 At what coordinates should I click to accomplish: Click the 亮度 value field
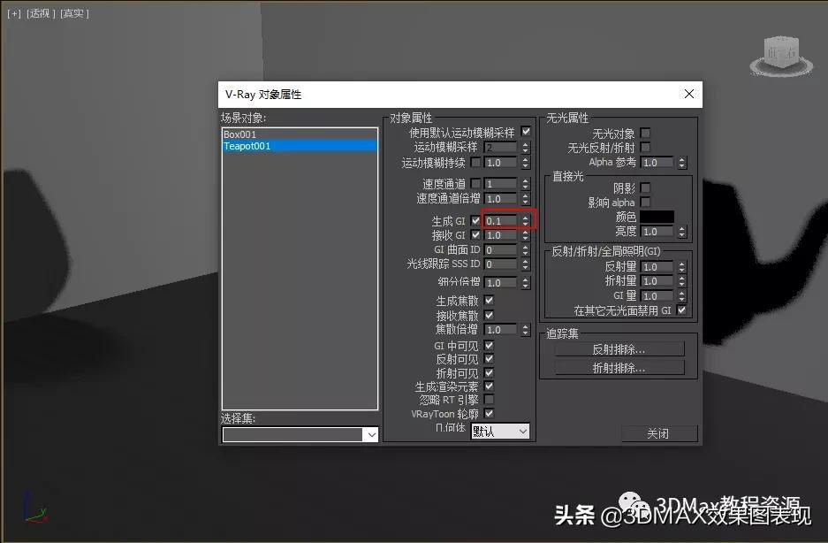click(x=657, y=232)
